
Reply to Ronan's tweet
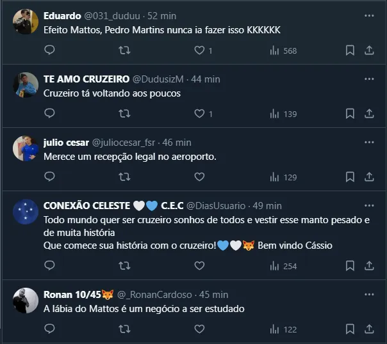coord(50,329)
